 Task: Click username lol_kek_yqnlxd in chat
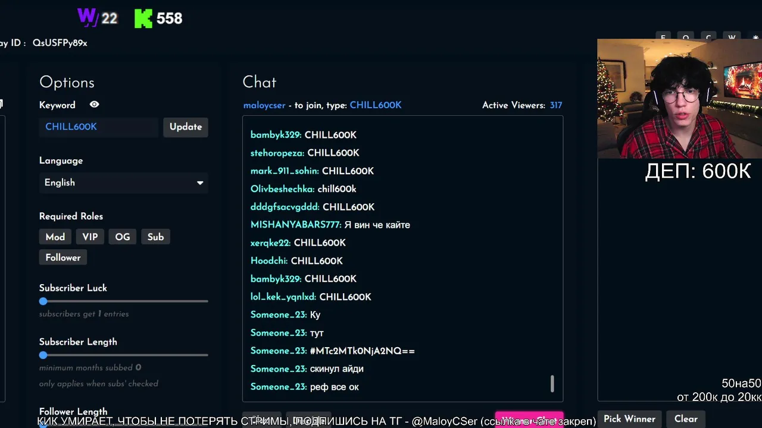(x=283, y=297)
